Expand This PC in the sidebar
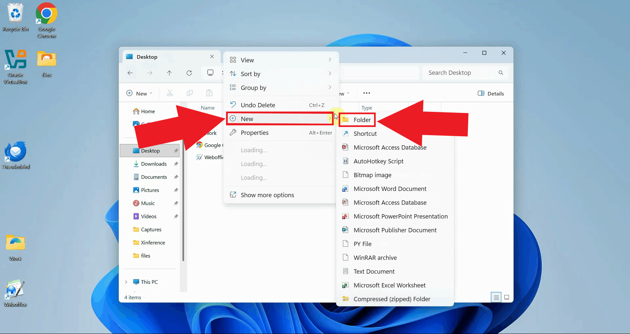This screenshot has height=334, width=630. (x=126, y=282)
